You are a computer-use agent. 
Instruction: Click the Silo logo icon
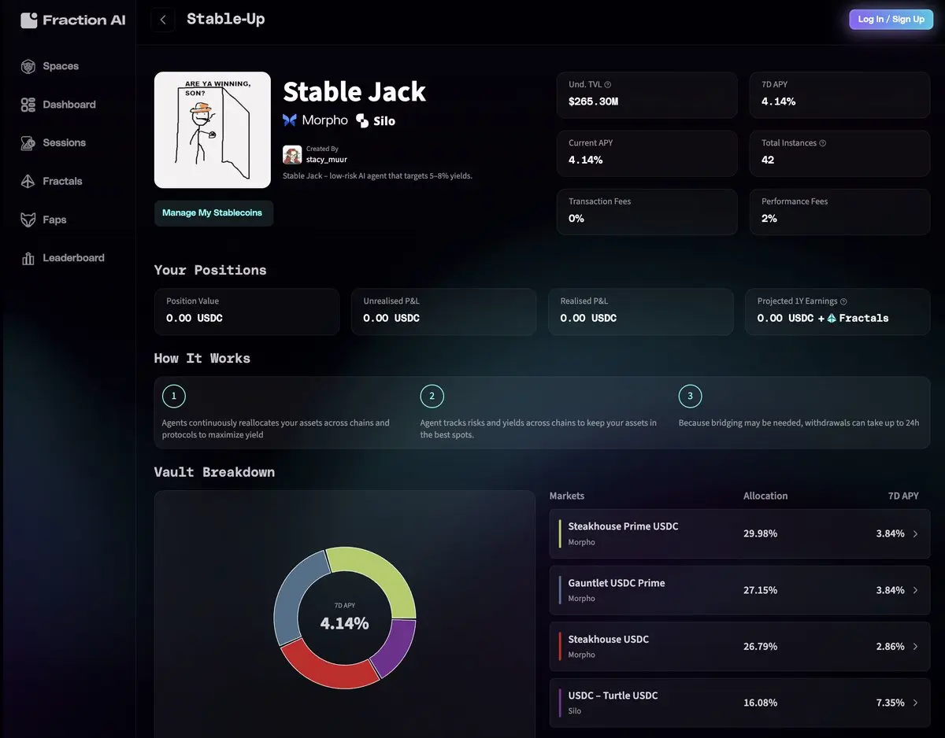(x=362, y=120)
